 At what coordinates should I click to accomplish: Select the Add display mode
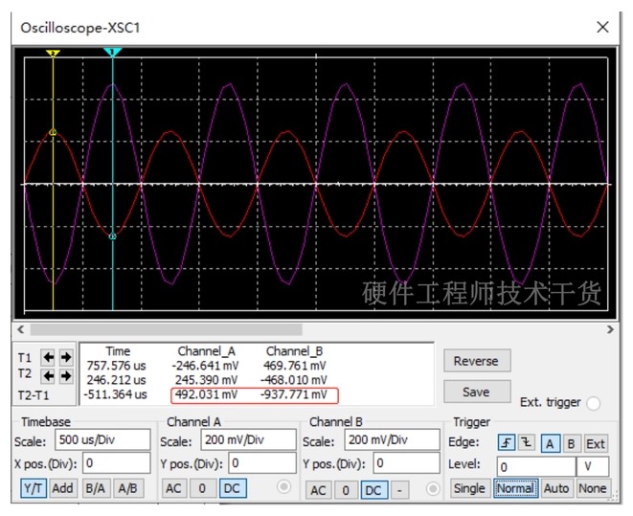point(62,488)
